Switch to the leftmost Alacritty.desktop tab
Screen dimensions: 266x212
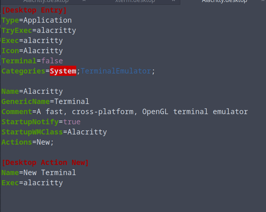tap(46, 1)
